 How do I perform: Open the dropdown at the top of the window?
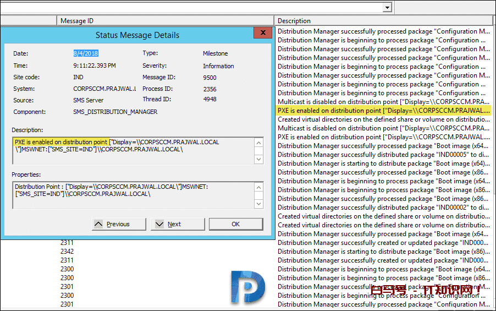387,8
